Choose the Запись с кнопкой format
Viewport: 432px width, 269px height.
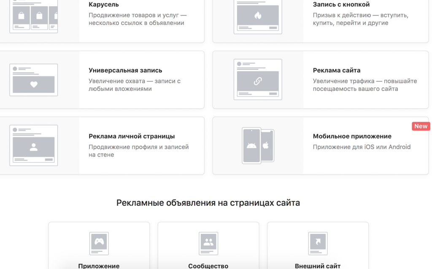click(341, 4)
